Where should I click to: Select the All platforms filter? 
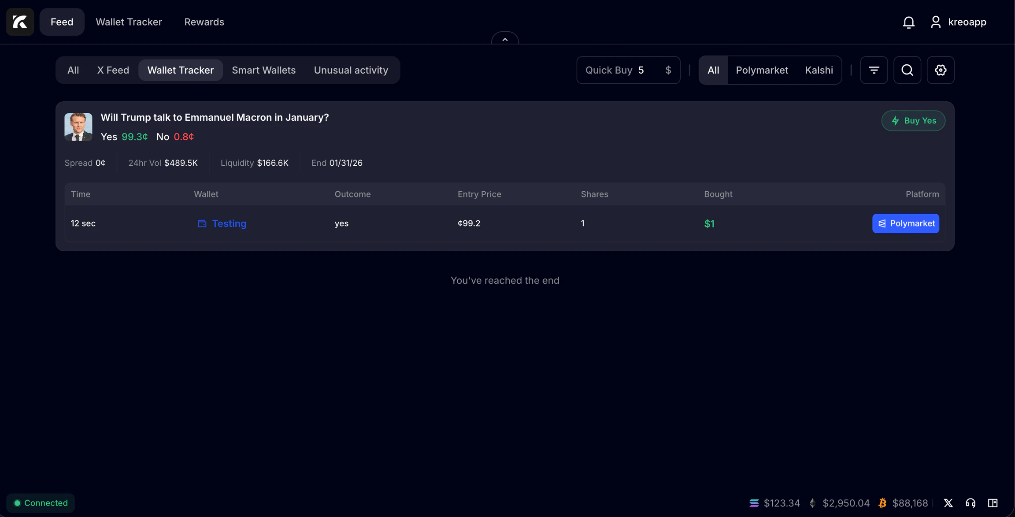(x=713, y=70)
